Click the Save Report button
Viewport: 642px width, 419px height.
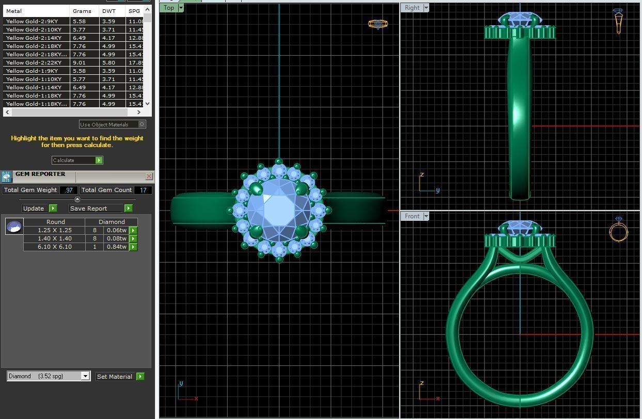point(97,208)
